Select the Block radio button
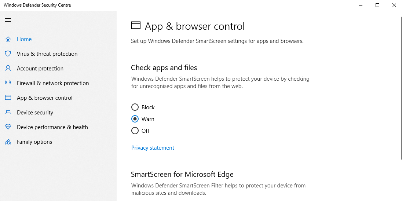The height and width of the screenshot is (201, 402). tap(135, 107)
